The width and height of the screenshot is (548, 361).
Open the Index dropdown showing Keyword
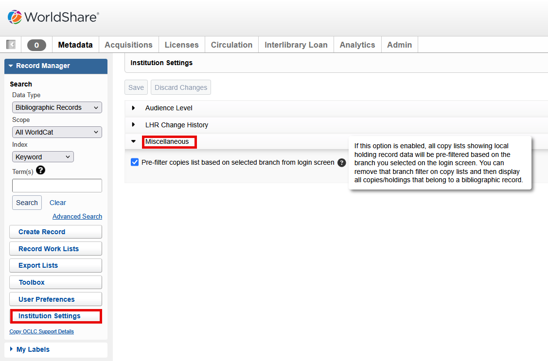pos(43,157)
